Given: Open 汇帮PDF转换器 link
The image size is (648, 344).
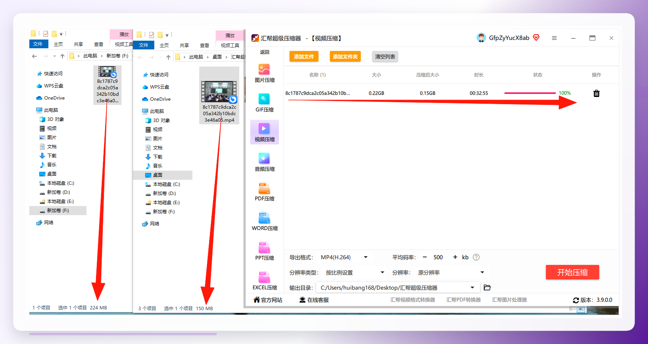Looking at the screenshot, I should pyautogui.click(x=463, y=300).
